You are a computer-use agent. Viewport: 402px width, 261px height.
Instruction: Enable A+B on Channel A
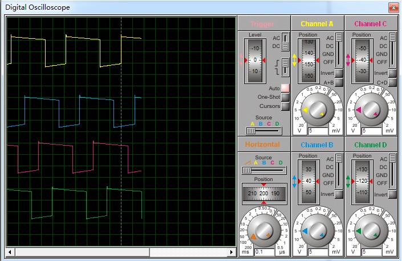(x=339, y=83)
